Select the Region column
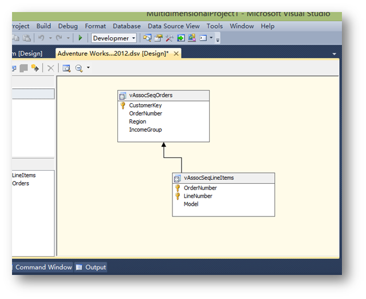This screenshot has width=366, height=299. pyautogui.click(x=137, y=121)
